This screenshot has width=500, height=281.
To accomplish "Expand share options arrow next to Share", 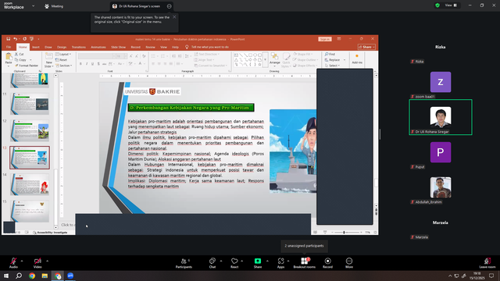I will pyautogui.click(x=267, y=261).
